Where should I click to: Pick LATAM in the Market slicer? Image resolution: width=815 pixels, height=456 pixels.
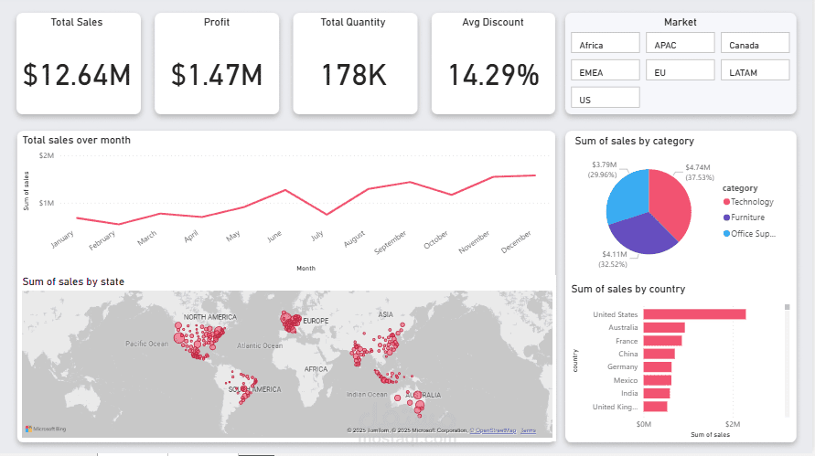point(755,70)
